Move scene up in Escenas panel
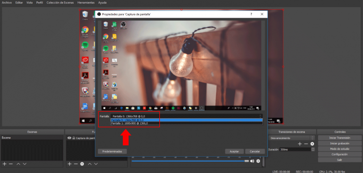The image size is (363, 173). (18, 164)
